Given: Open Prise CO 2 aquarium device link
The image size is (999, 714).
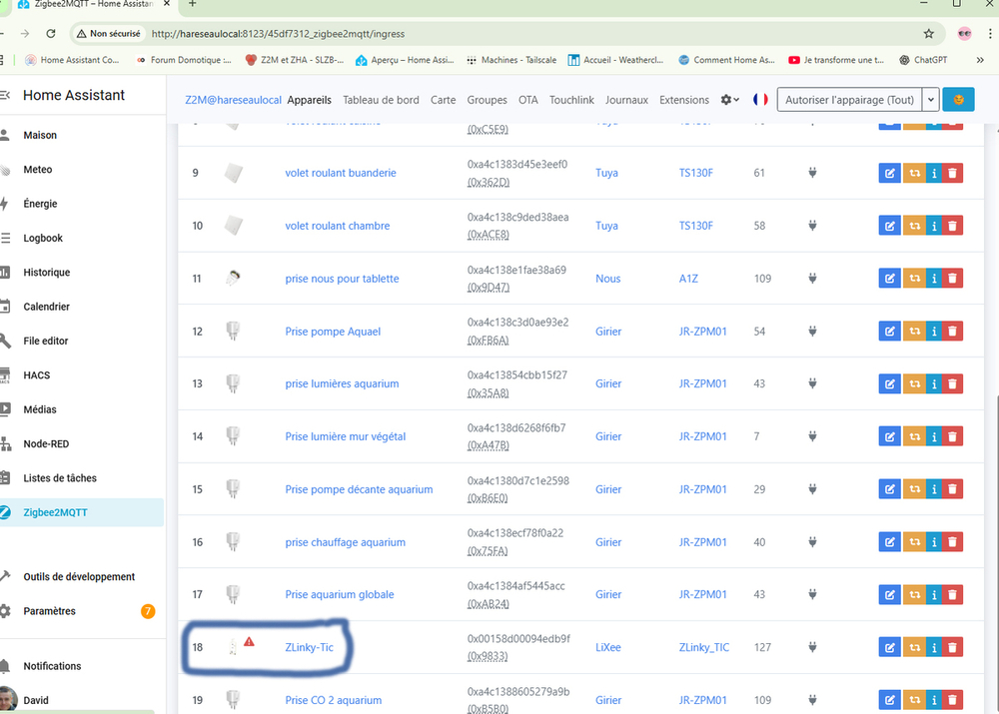Looking at the screenshot, I should tap(334, 700).
